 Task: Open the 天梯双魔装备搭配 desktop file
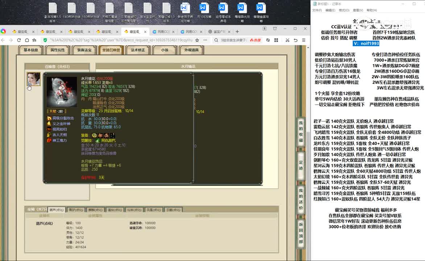(110, 12)
